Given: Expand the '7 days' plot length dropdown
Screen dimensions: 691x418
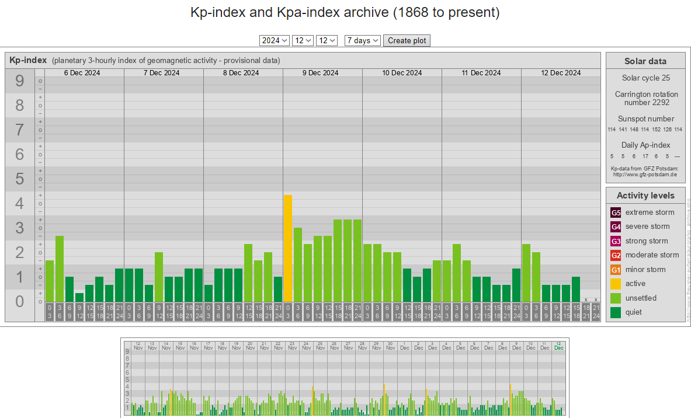Looking at the screenshot, I should 362,40.
